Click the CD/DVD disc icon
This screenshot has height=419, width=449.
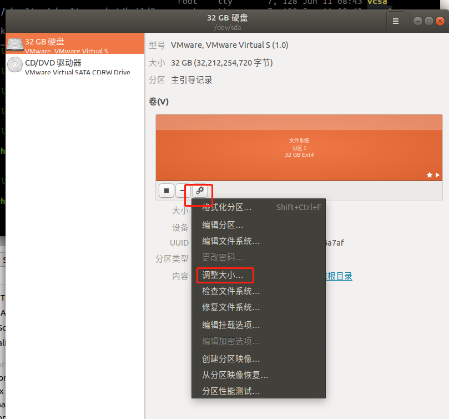click(15, 65)
